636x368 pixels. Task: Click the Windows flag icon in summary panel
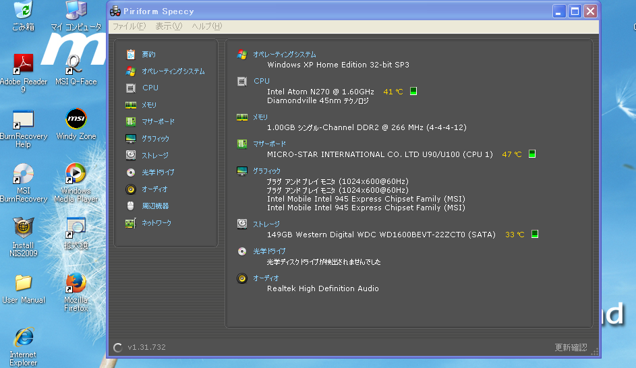[242, 55]
